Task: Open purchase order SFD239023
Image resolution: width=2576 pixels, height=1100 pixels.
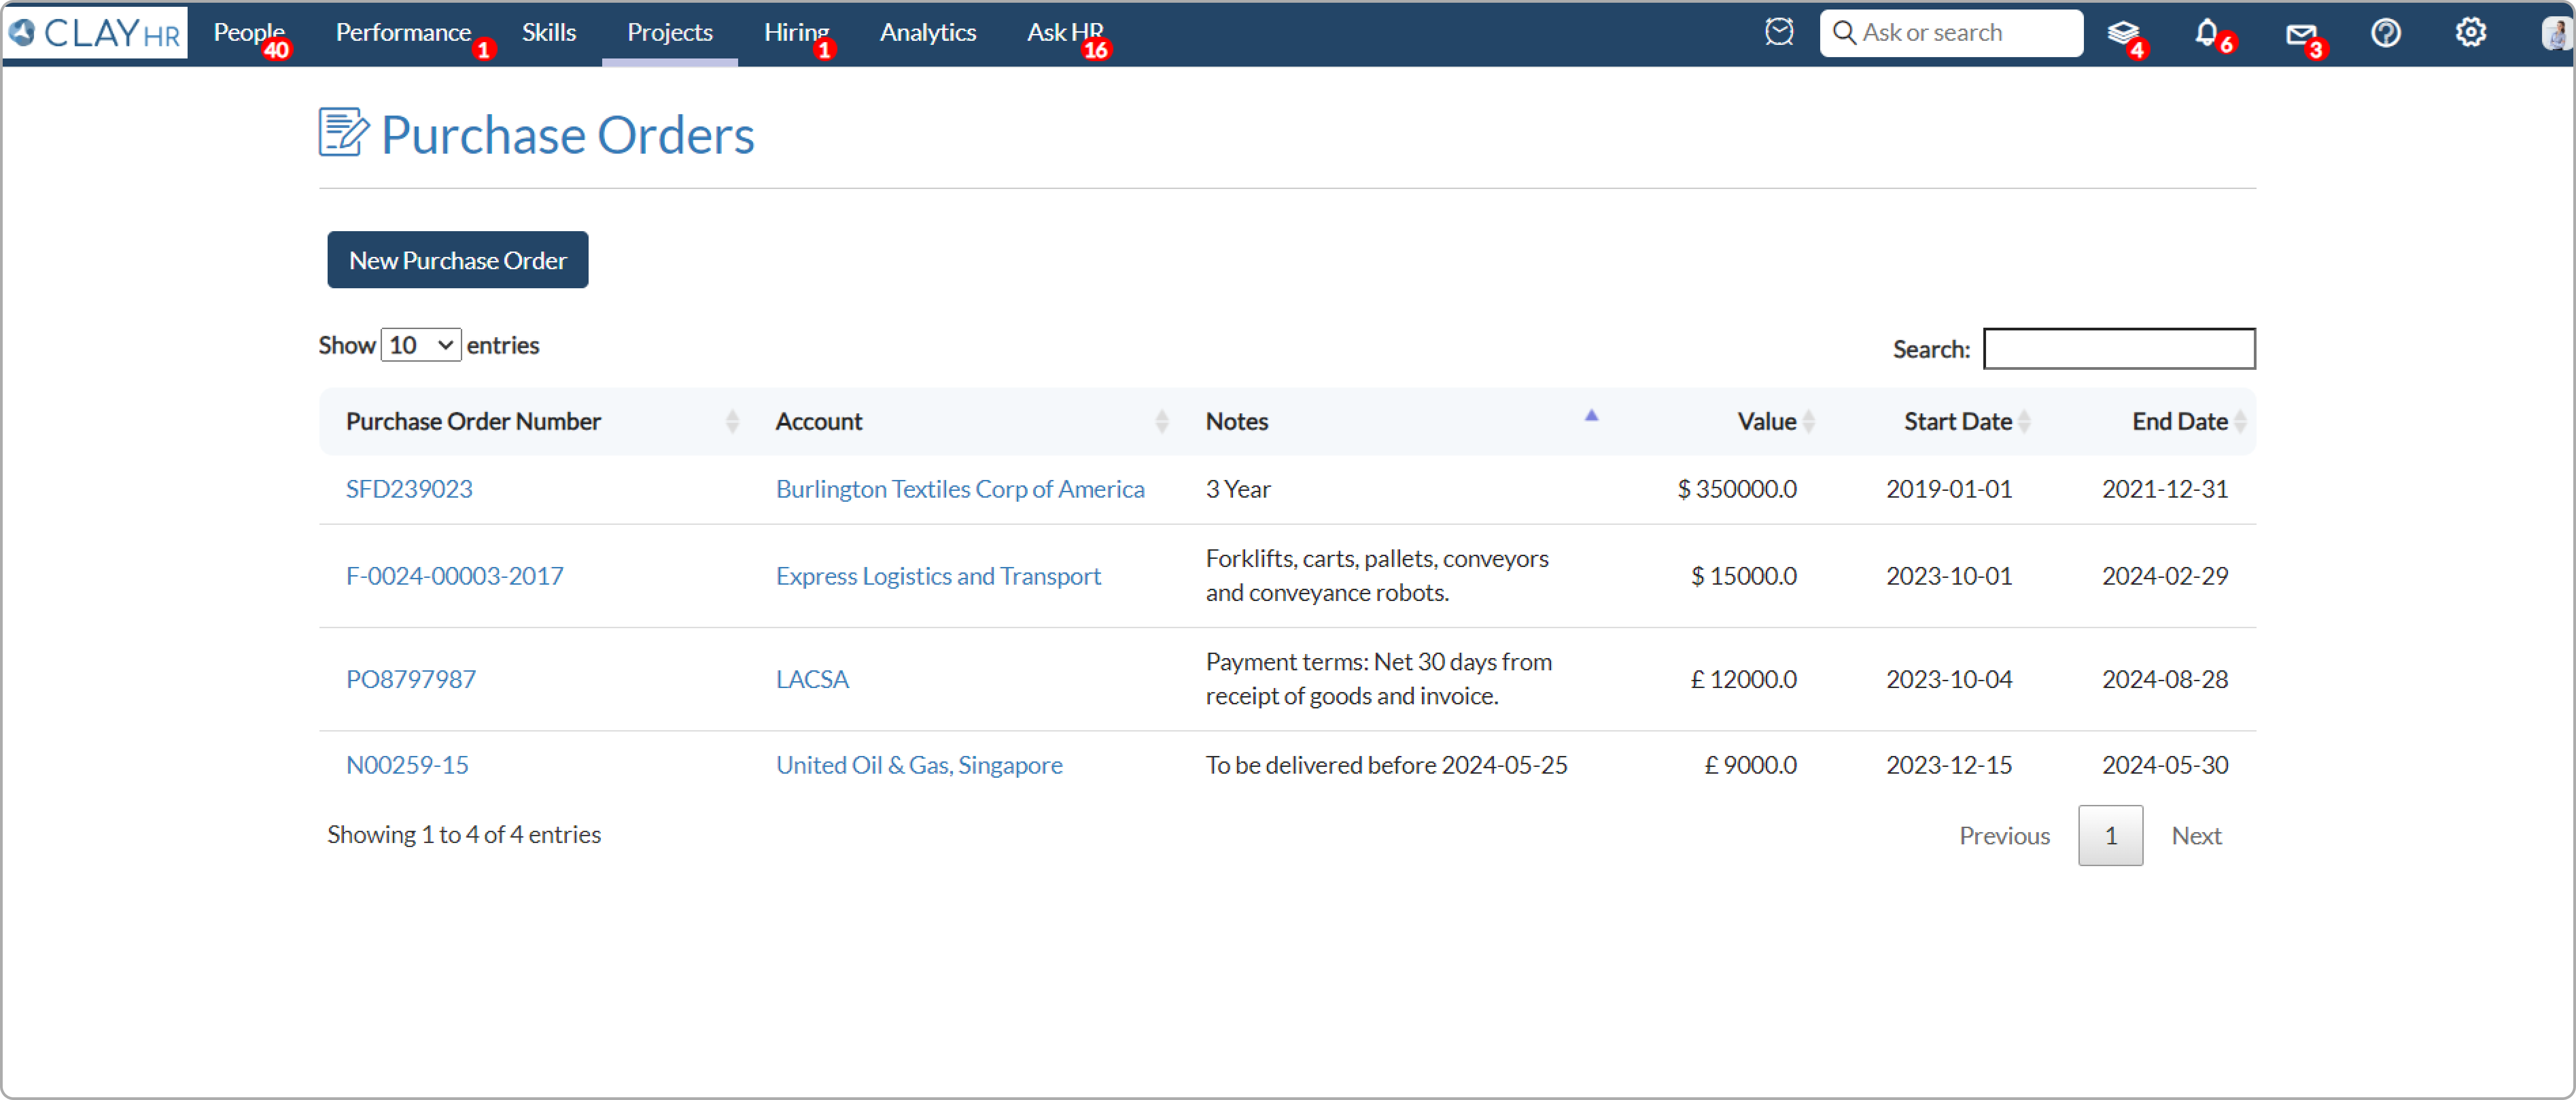Action: click(x=409, y=489)
